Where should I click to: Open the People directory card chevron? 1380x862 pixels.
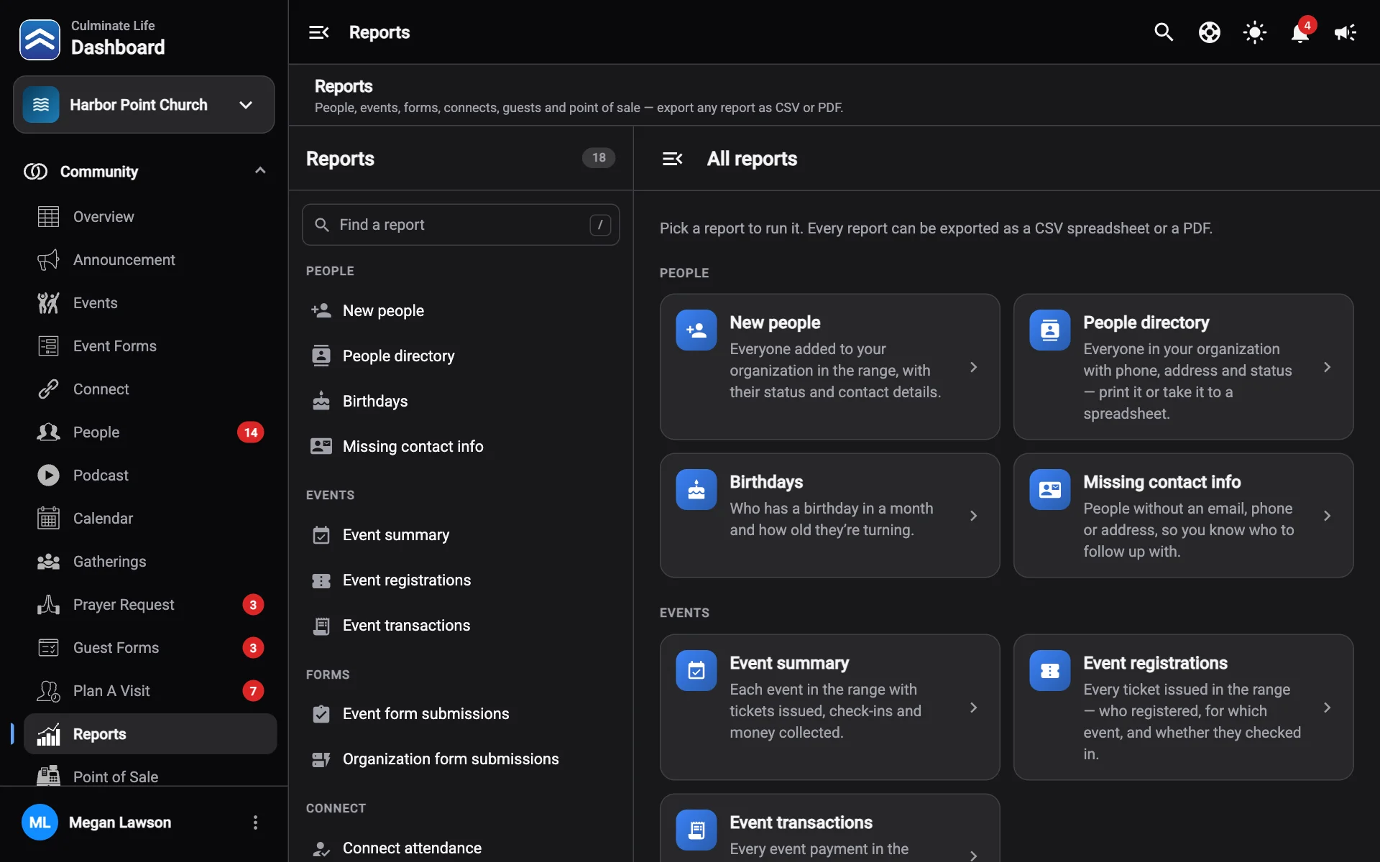[1327, 367]
